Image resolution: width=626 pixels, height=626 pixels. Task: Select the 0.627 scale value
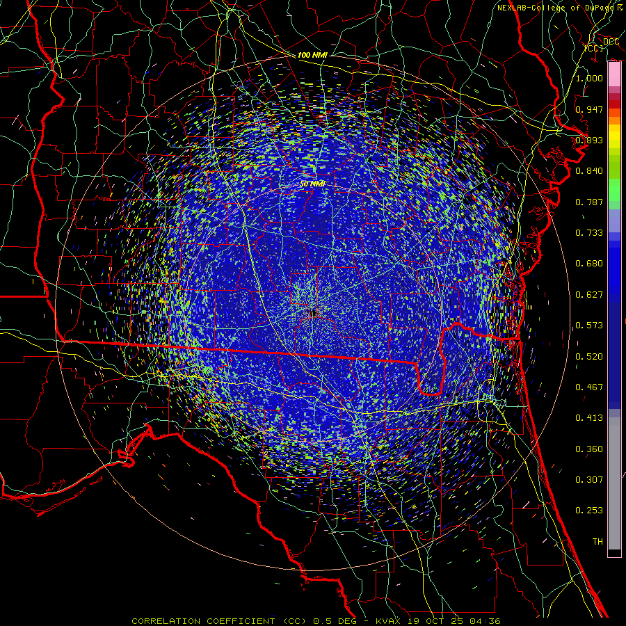(x=589, y=295)
